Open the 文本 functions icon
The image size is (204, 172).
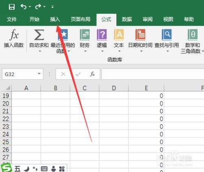click(119, 35)
